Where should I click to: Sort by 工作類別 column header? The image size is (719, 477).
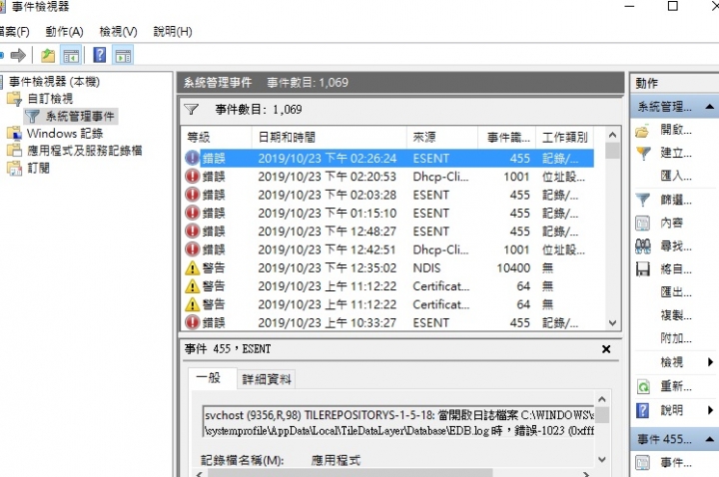click(565, 137)
